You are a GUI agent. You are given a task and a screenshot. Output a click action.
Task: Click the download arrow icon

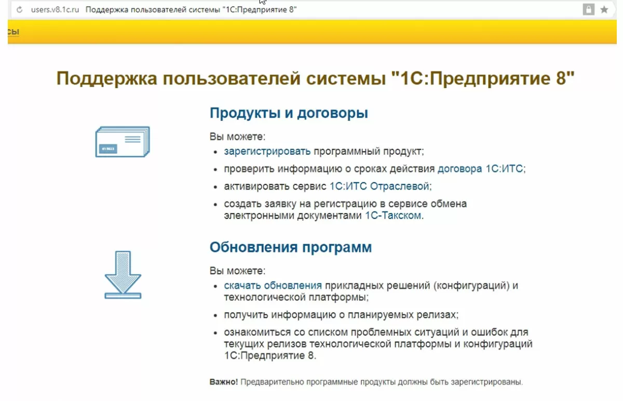[x=123, y=275]
